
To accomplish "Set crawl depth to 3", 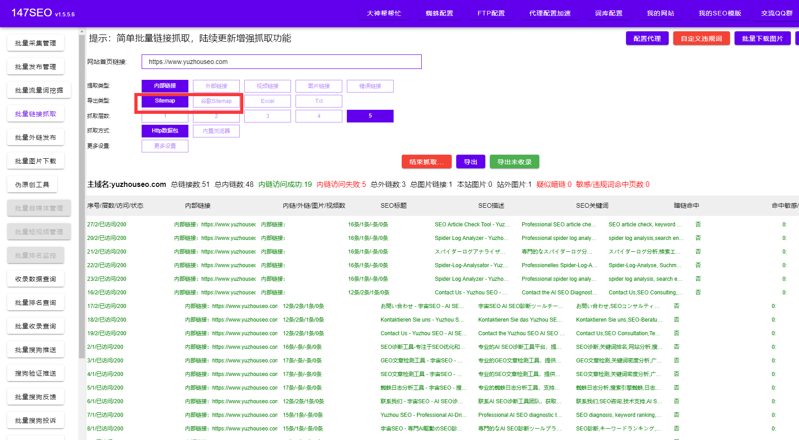I will [x=267, y=116].
